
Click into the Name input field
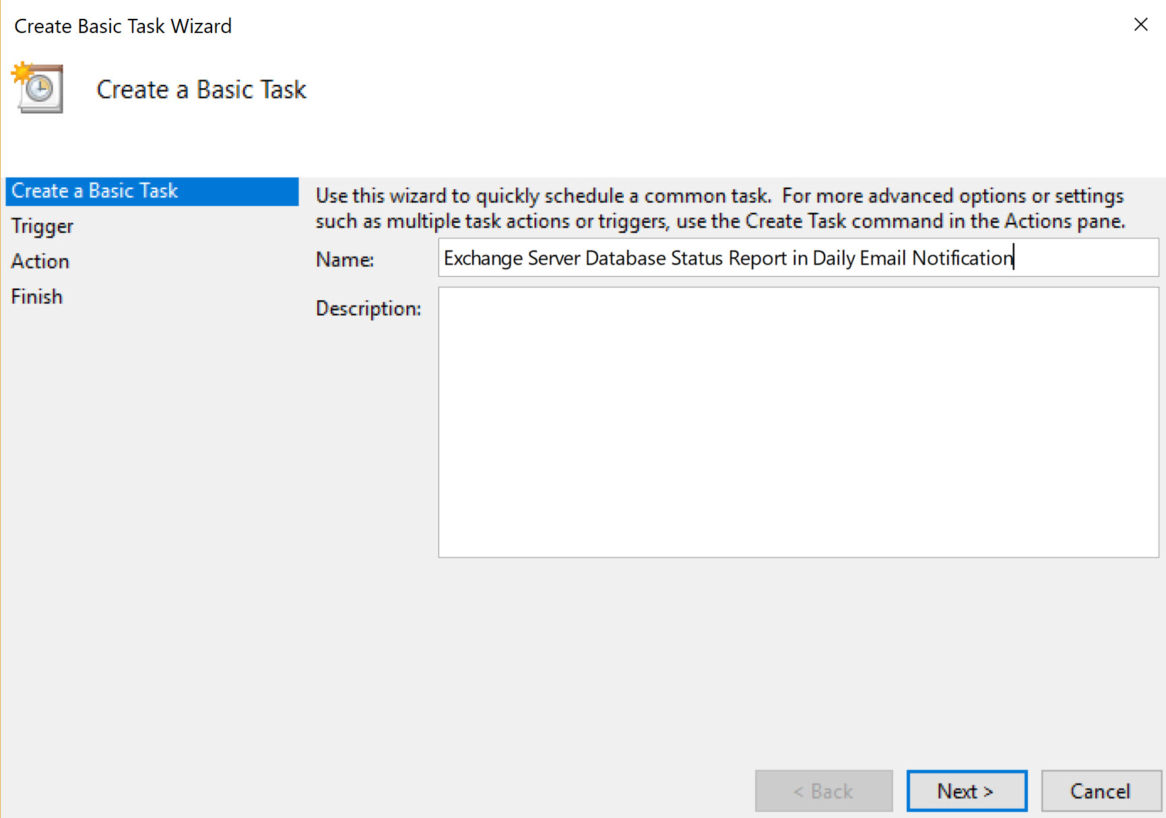(x=798, y=258)
